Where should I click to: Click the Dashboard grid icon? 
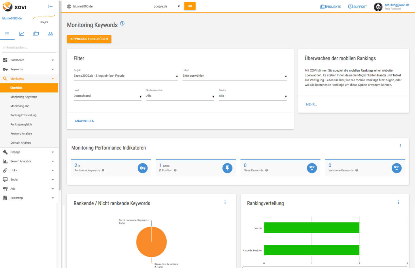pyautogui.click(x=5, y=60)
